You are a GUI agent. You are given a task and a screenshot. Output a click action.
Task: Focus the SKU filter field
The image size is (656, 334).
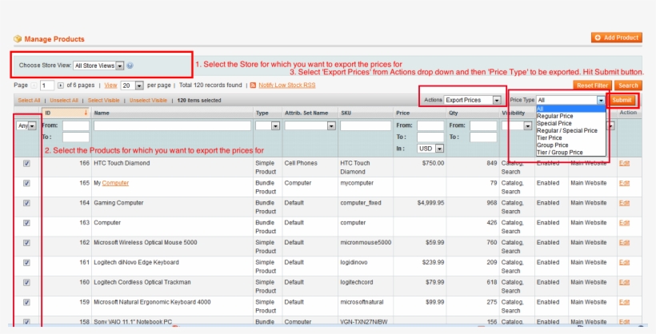pyautogui.click(x=366, y=125)
